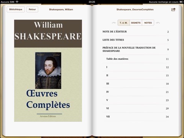Tap the battery icon in status bar
Screen dimensions: 184x138
(x=181, y=2)
